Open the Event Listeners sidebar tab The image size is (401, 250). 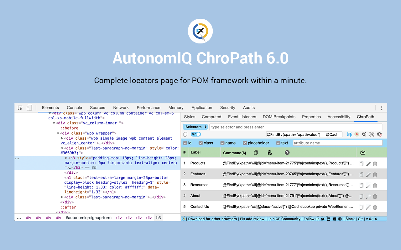click(x=242, y=117)
